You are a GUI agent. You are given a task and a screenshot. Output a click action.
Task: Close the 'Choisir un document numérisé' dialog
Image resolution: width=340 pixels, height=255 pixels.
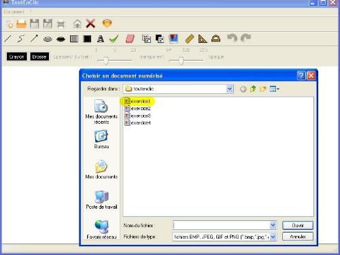(x=311, y=75)
